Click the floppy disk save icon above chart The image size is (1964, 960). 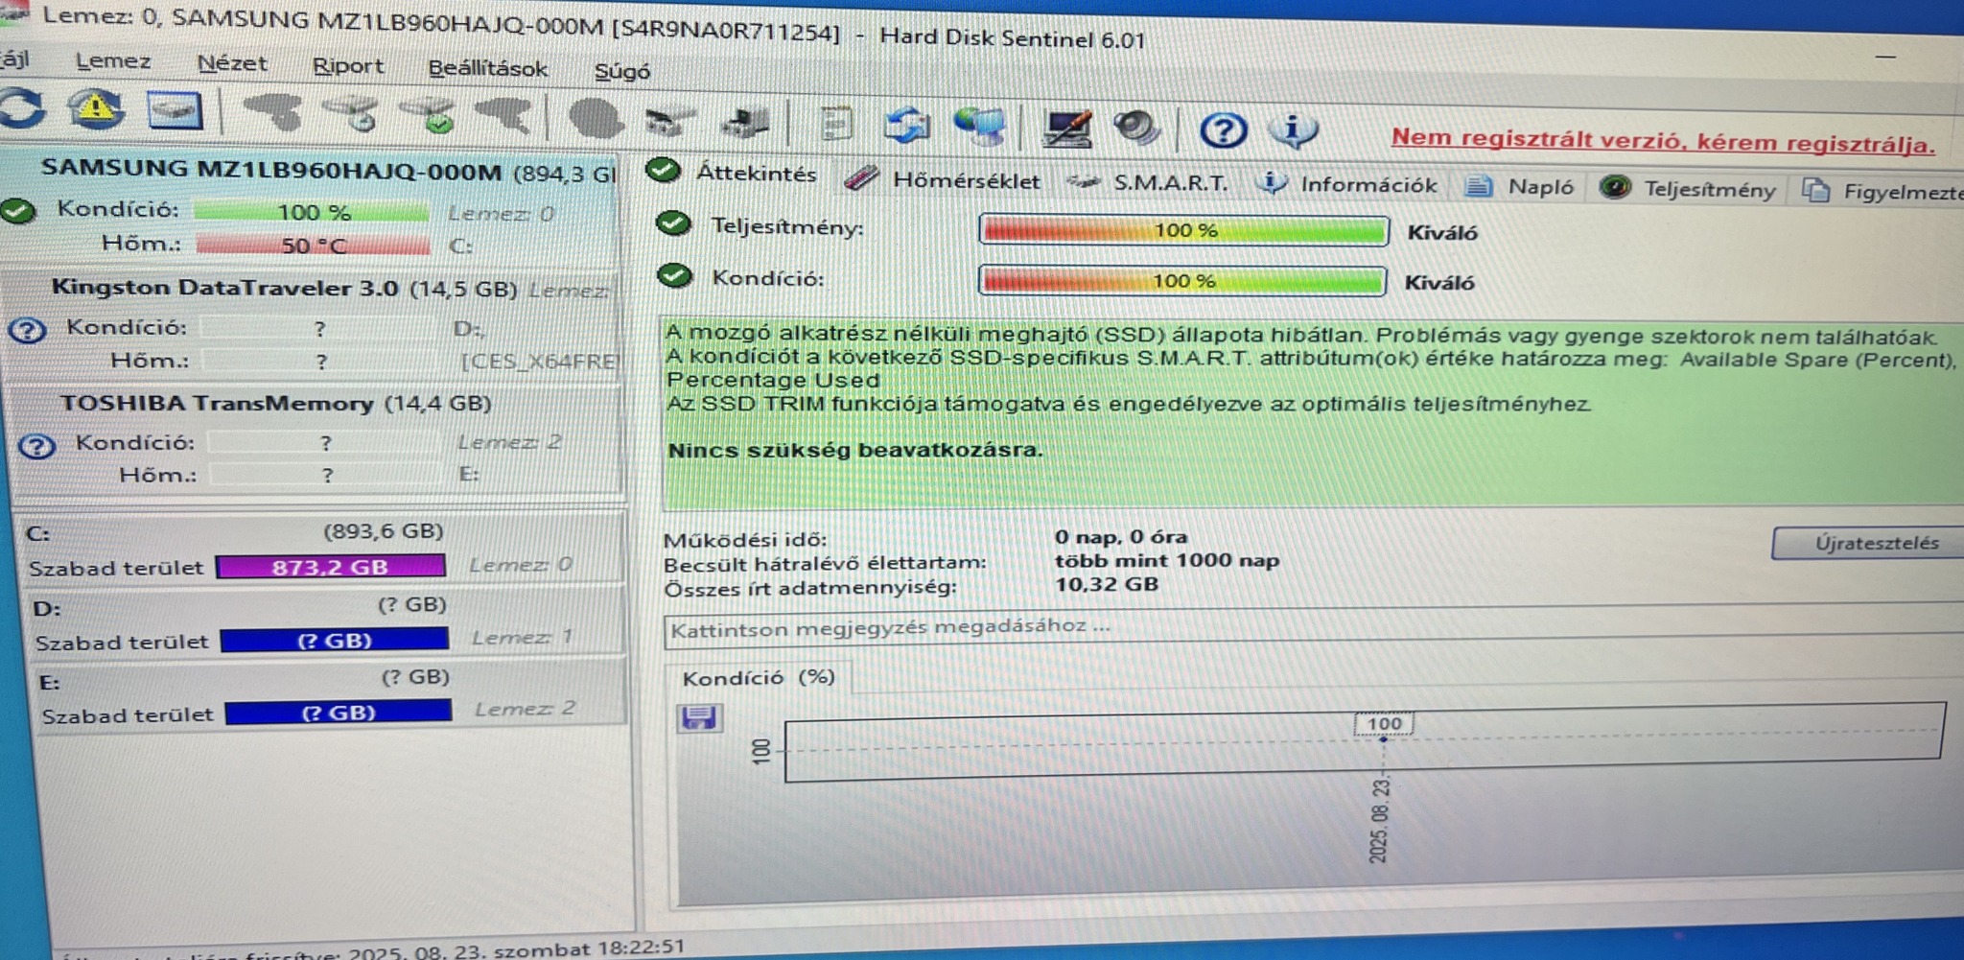(699, 717)
